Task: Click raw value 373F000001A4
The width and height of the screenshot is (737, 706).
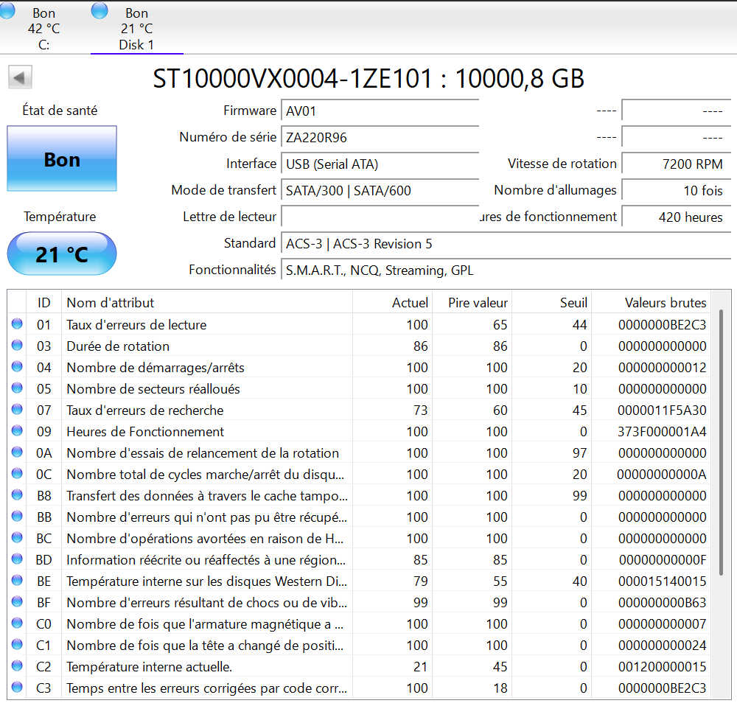Action: [x=662, y=432]
